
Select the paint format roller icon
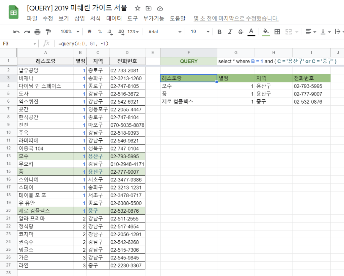[x=48, y=32]
